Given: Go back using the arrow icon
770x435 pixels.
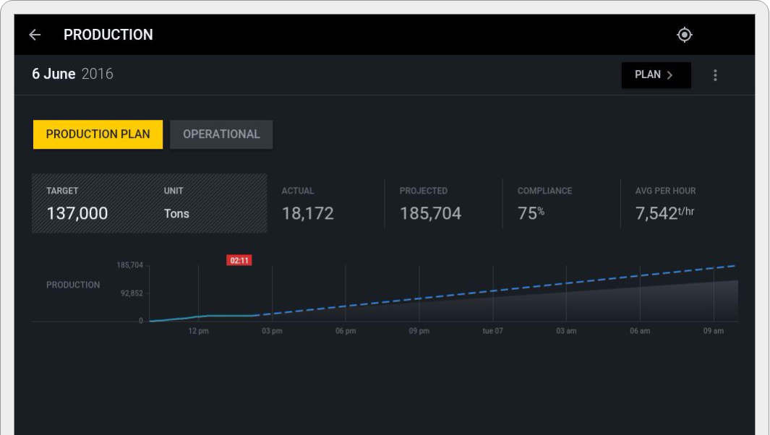Looking at the screenshot, I should [35, 35].
